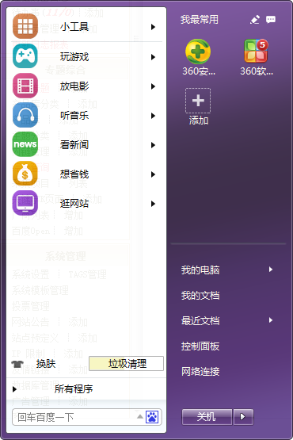Open the feedback speech bubble icon

coord(271,20)
